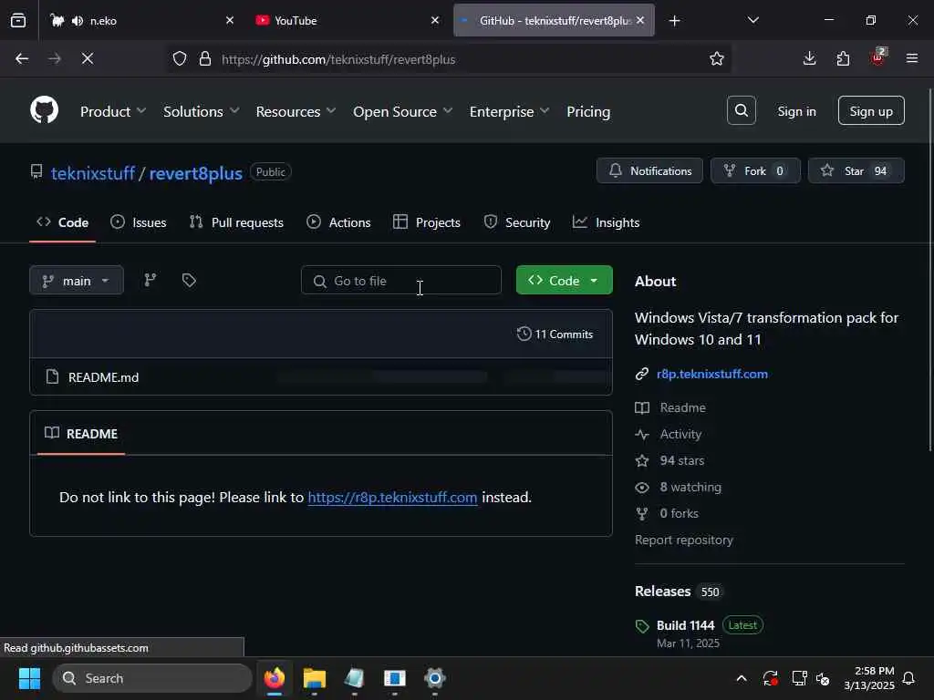934x700 pixels.
Task: Open the README.md file
Action: pyautogui.click(x=104, y=376)
